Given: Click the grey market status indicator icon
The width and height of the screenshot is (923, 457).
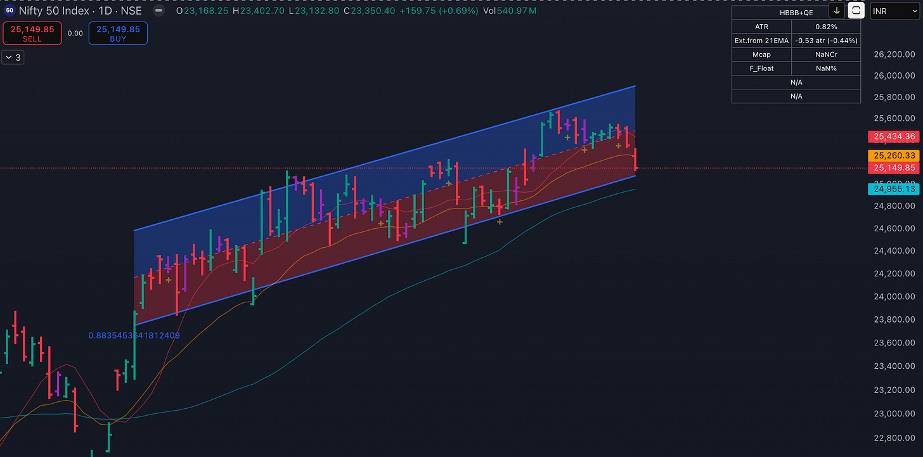Looking at the screenshot, I should tap(159, 11).
